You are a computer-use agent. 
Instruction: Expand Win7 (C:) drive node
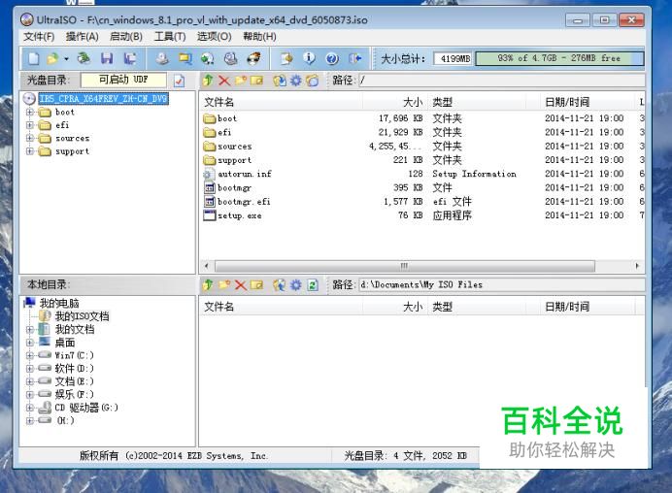point(29,355)
